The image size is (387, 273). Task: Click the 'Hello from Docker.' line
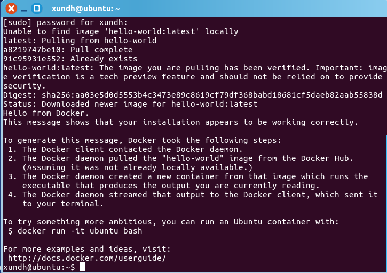click(46, 113)
